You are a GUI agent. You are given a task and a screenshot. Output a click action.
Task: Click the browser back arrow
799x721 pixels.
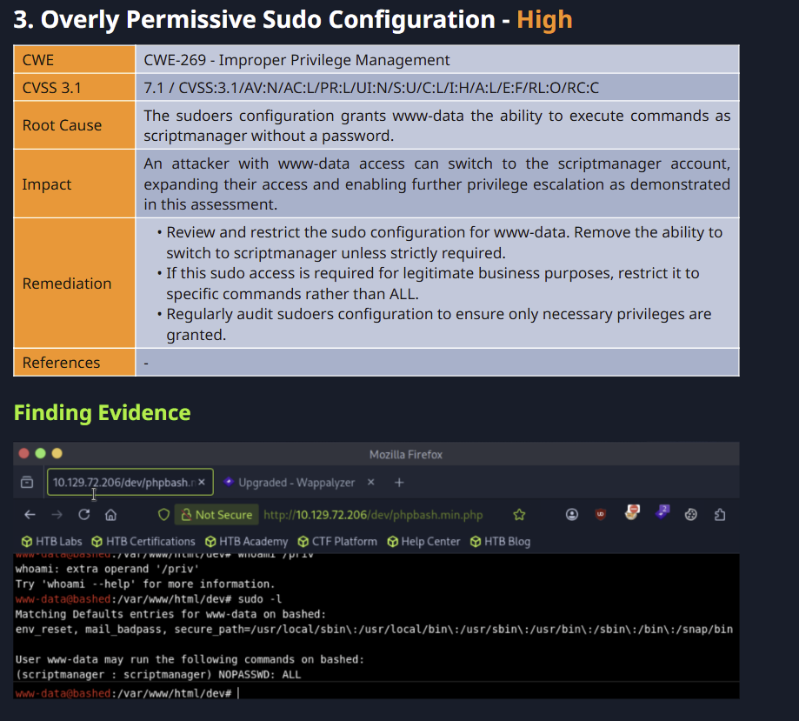click(x=30, y=515)
